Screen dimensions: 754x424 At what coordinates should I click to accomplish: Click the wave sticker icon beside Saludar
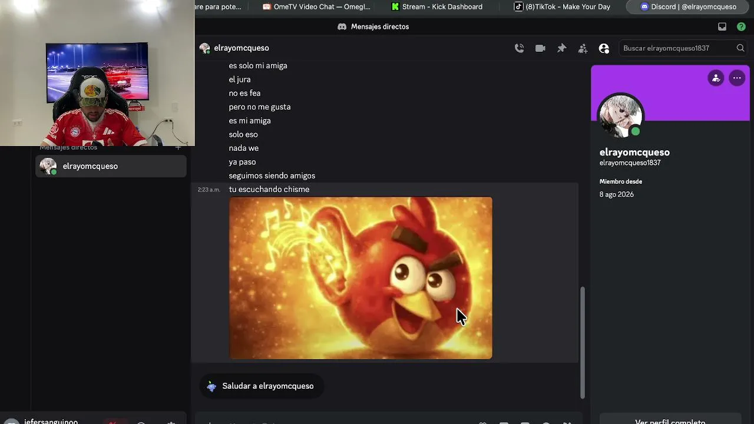pyautogui.click(x=211, y=386)
